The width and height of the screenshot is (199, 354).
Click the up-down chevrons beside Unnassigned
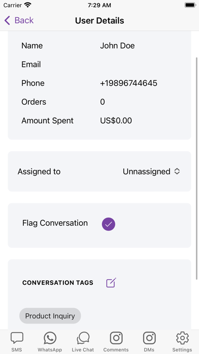[177, 171]
